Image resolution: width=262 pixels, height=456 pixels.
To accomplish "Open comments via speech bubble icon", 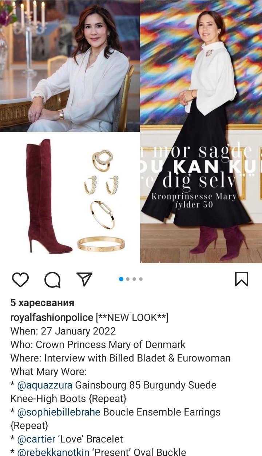I will (x=52, y=279).
